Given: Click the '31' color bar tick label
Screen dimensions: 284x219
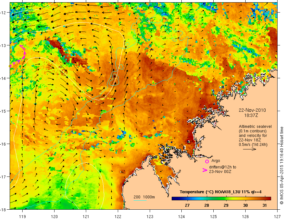Looking at the screenshot, I should coord(265,205).
